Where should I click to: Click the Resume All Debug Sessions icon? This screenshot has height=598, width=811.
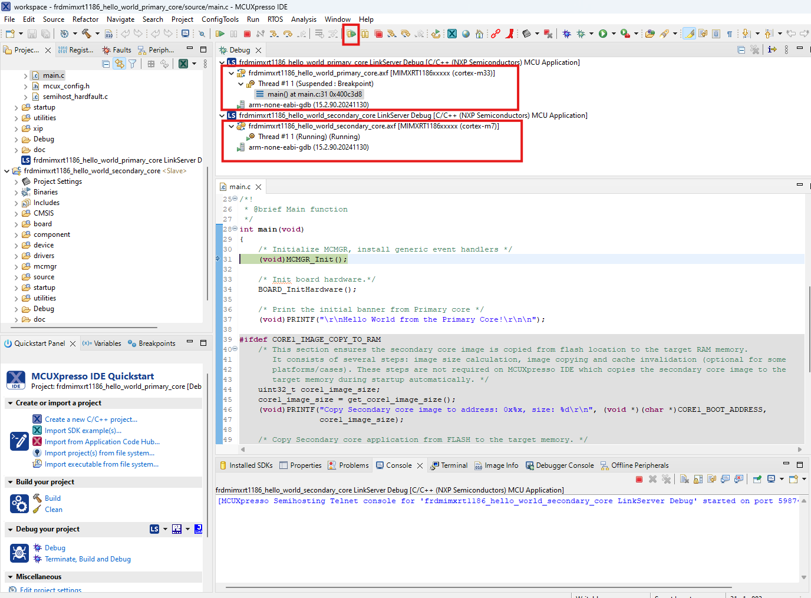click(351, 34)
